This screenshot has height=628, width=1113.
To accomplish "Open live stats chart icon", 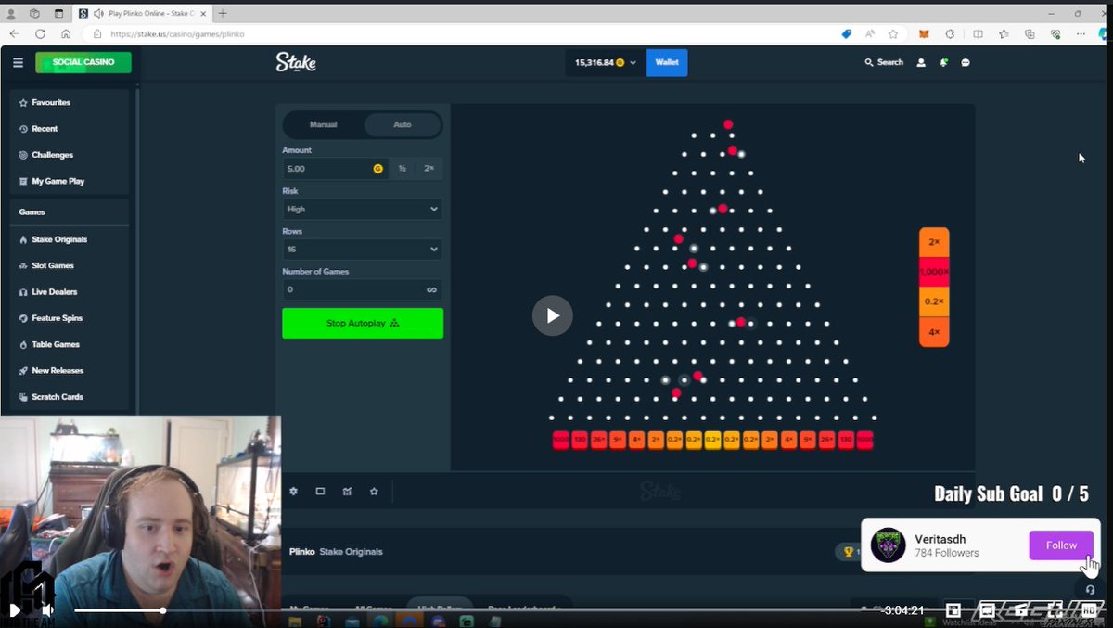I will pyautogui.click(x=347, y=492).
